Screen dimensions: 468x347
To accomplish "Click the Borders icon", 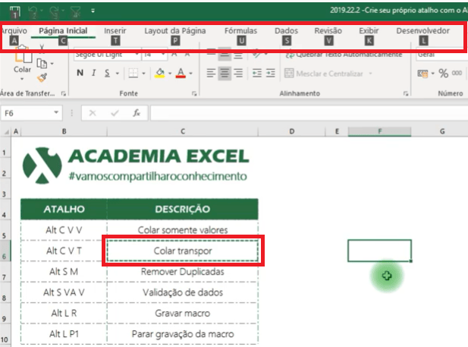I will coord(133,73).
